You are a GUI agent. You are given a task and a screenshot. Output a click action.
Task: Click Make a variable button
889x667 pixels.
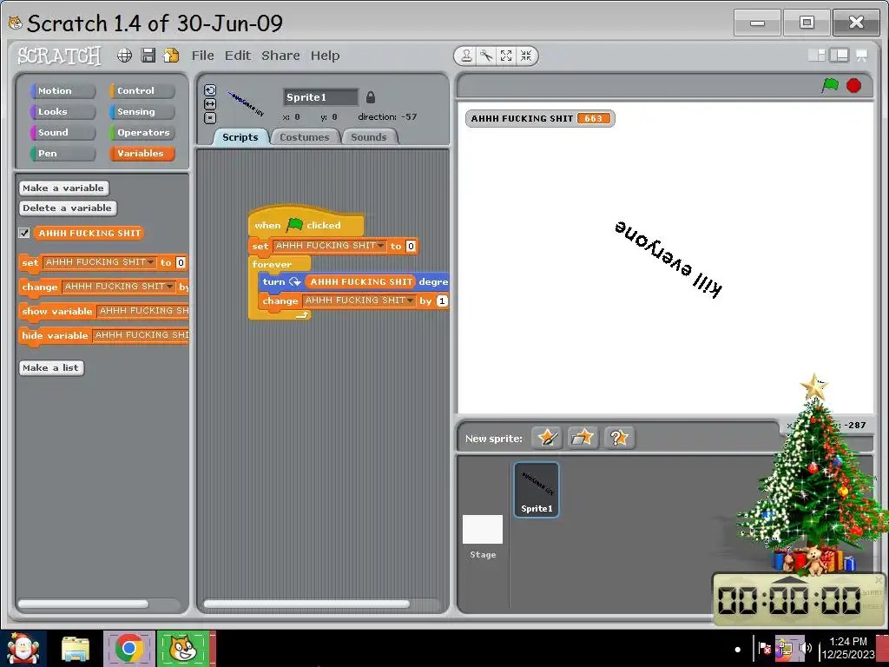click(63, 188)
